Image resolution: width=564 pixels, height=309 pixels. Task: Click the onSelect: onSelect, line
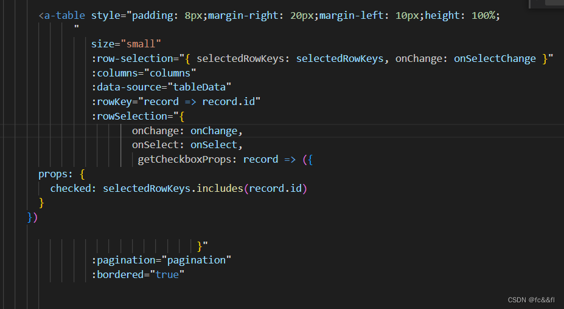pos(187,144)
